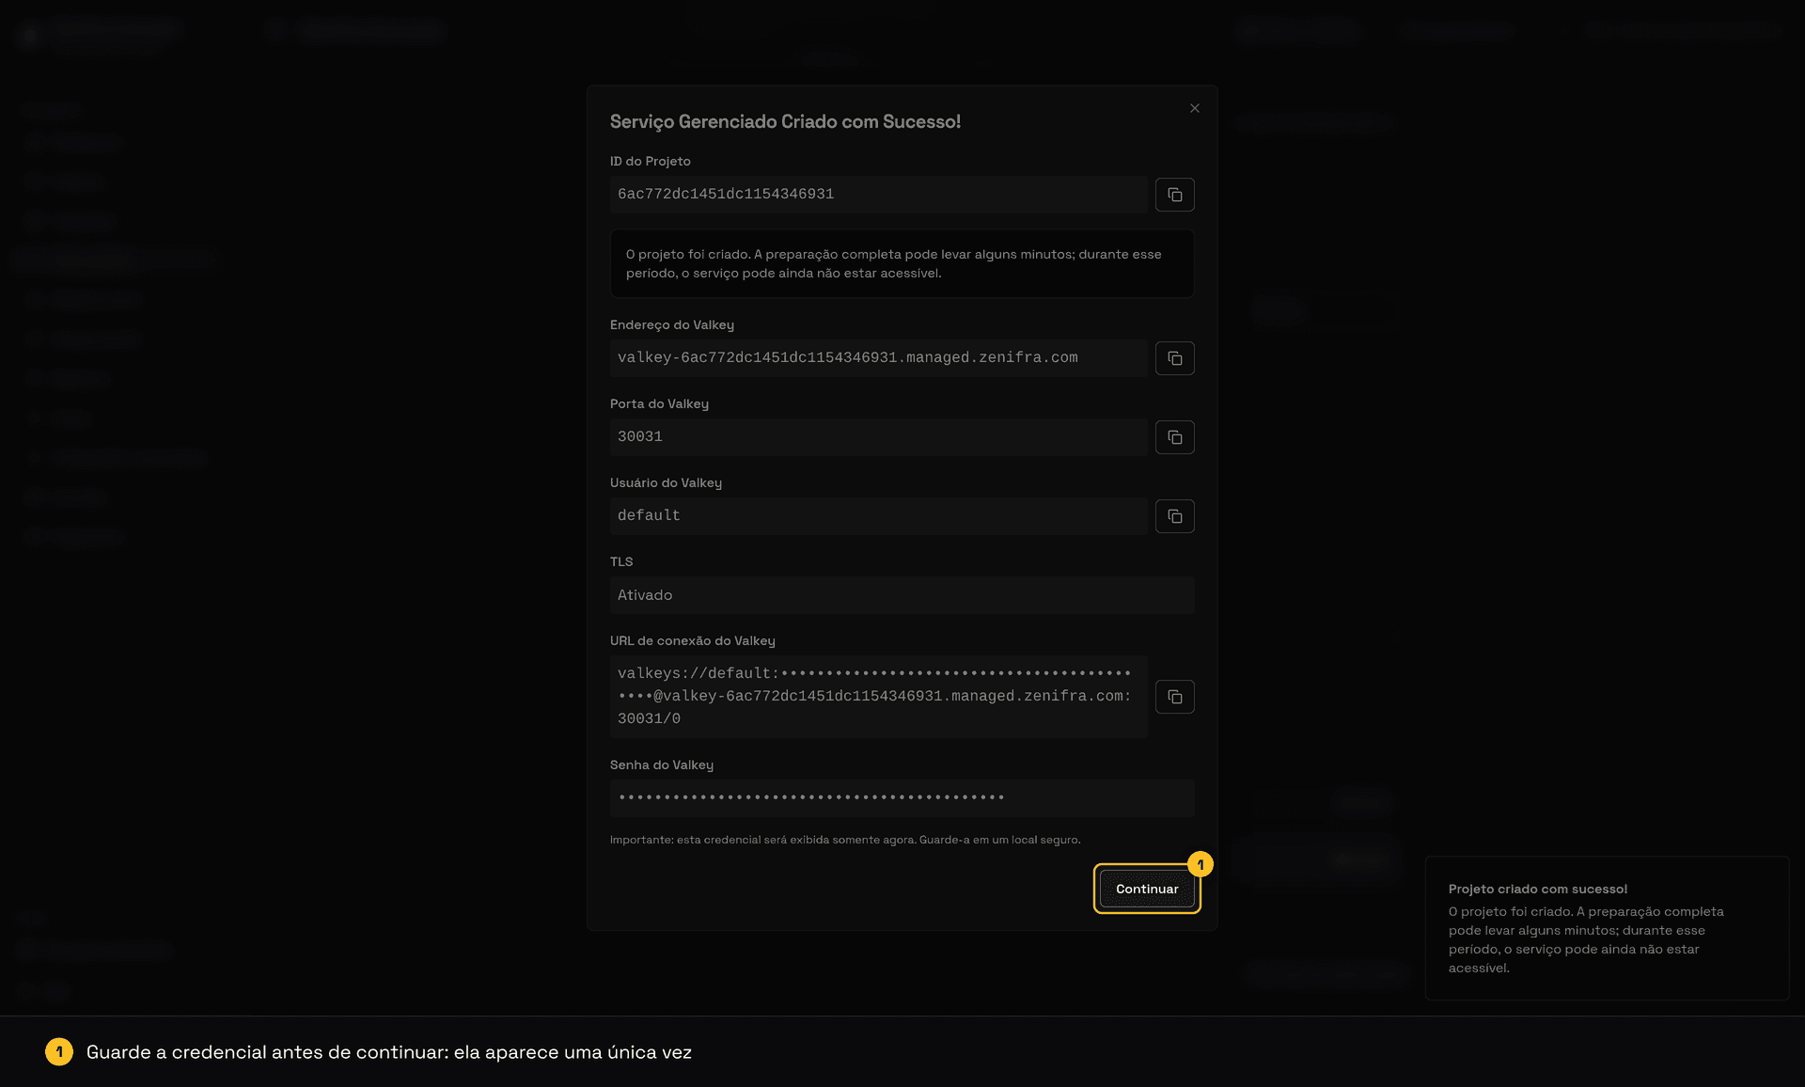Image resolution: width=1805 pixels, height=1087 pixels.
Task: Click the Continuar button
Action: click(x=1147, y=889)
